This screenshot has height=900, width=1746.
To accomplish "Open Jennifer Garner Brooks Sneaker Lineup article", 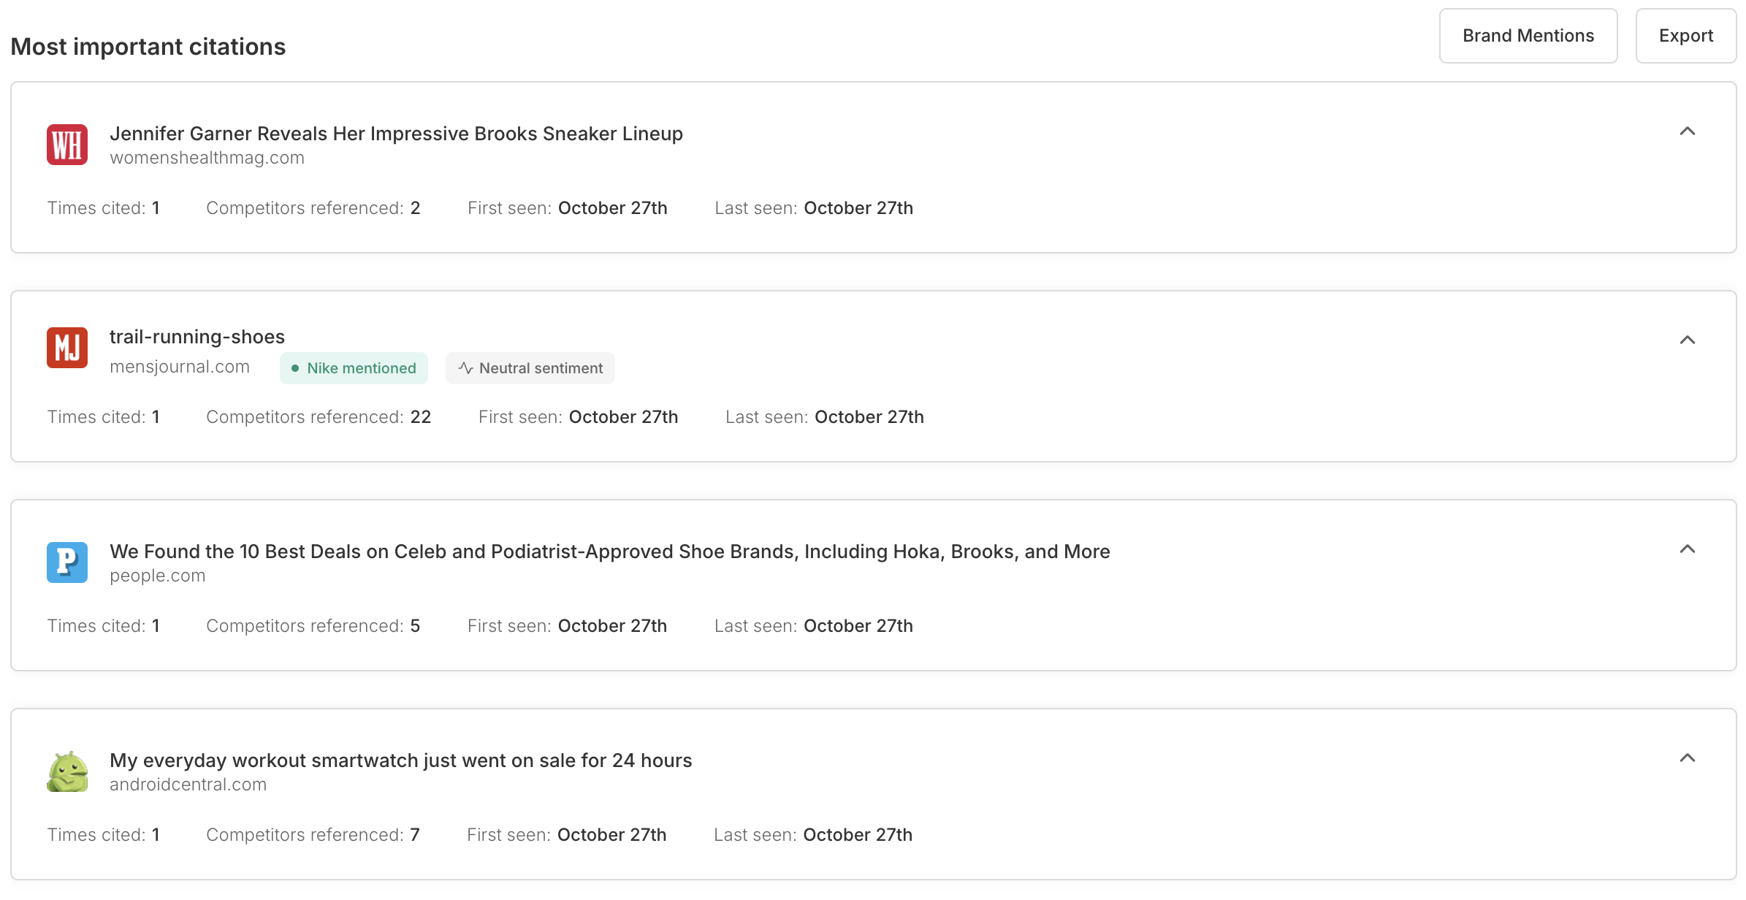I will coord(396,134).
